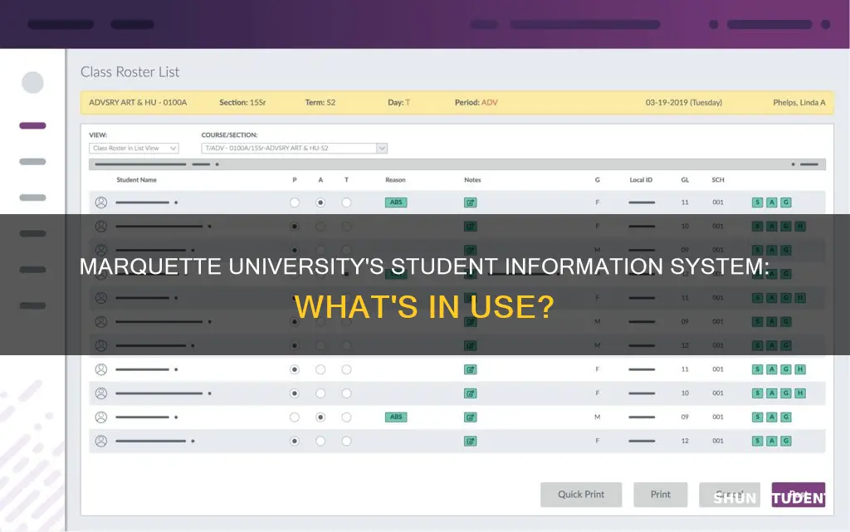Open notes icon in the third-to-last row (grade 10)

pyautogui.click(x=470, y=393)
